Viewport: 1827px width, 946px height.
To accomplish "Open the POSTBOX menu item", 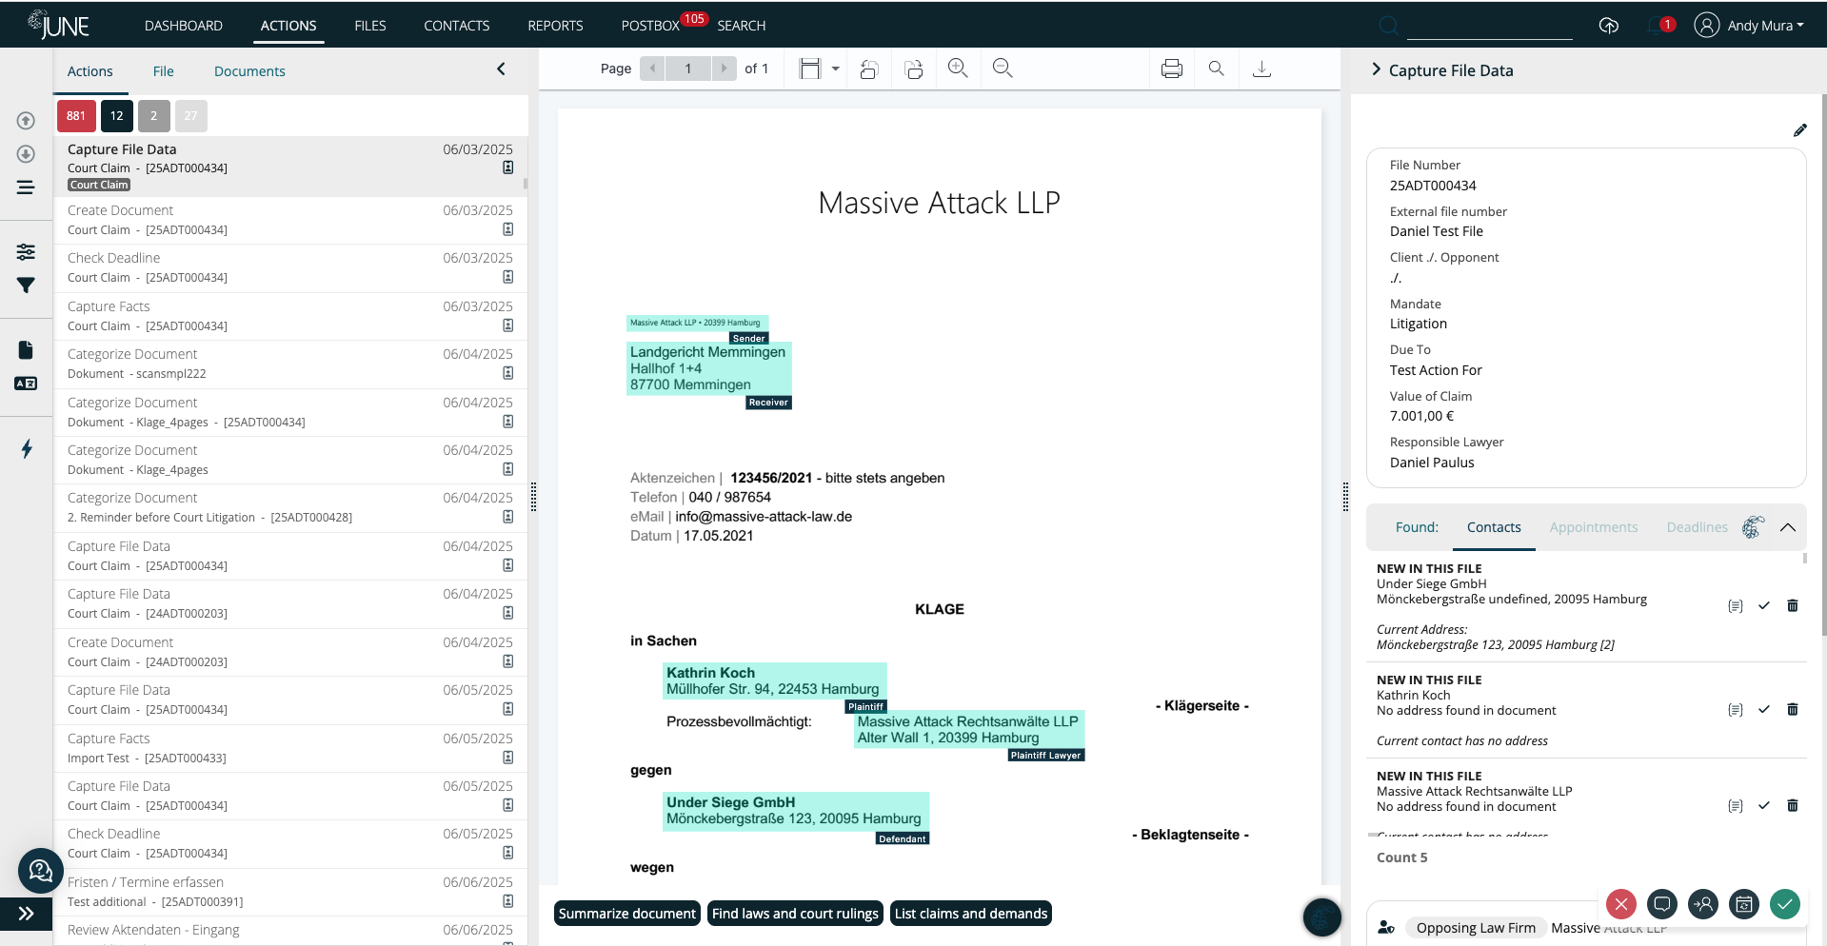I will [653, 25].
